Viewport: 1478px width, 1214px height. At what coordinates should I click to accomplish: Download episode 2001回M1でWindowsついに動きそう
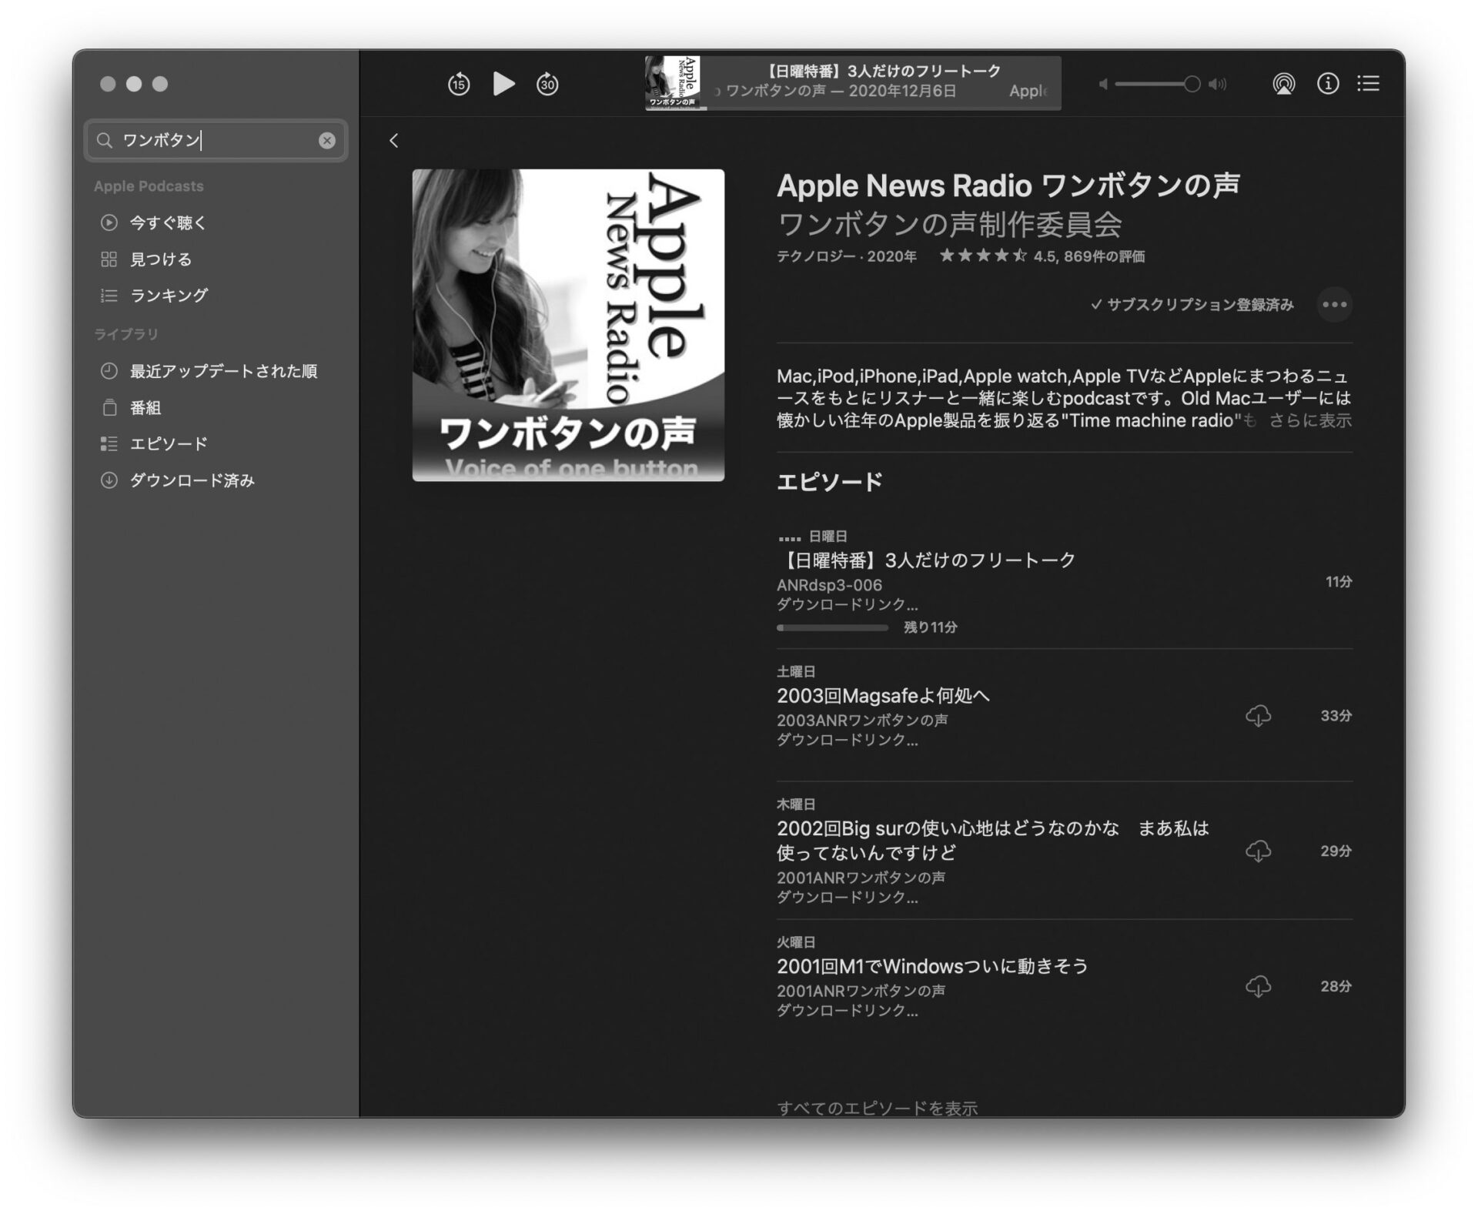(1258, 986)
